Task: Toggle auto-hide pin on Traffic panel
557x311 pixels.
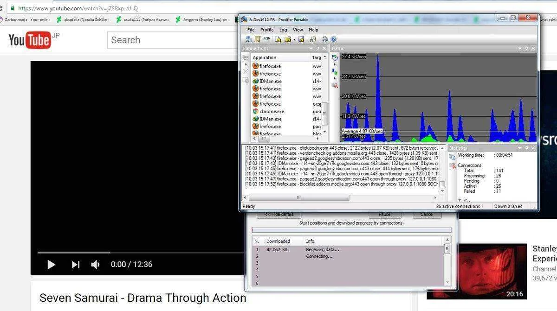Action: pyautogui.click(x=527, y=48)
